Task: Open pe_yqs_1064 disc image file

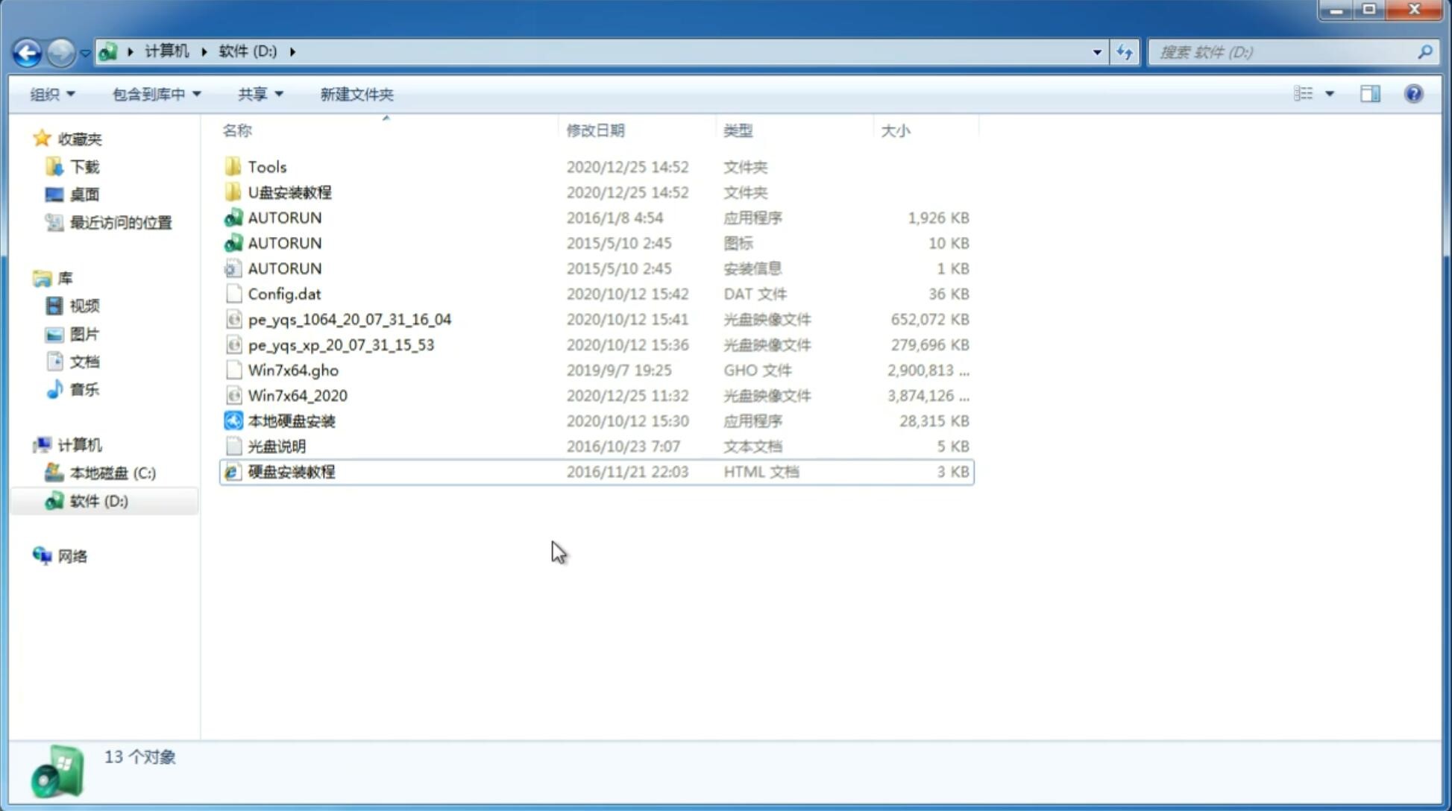Action: (349, 318)
